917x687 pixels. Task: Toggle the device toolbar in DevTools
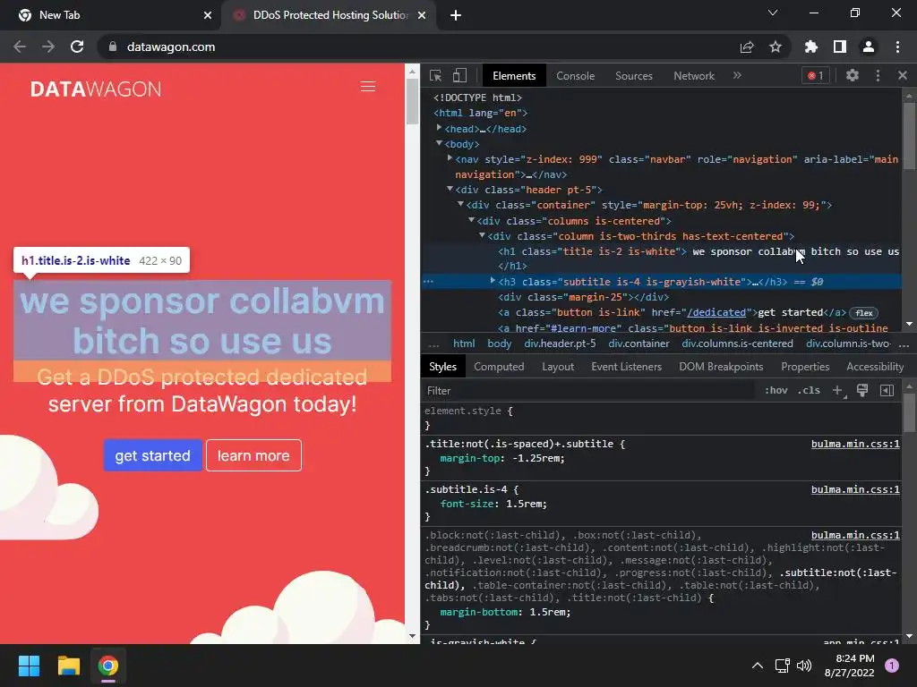point(459,75)
